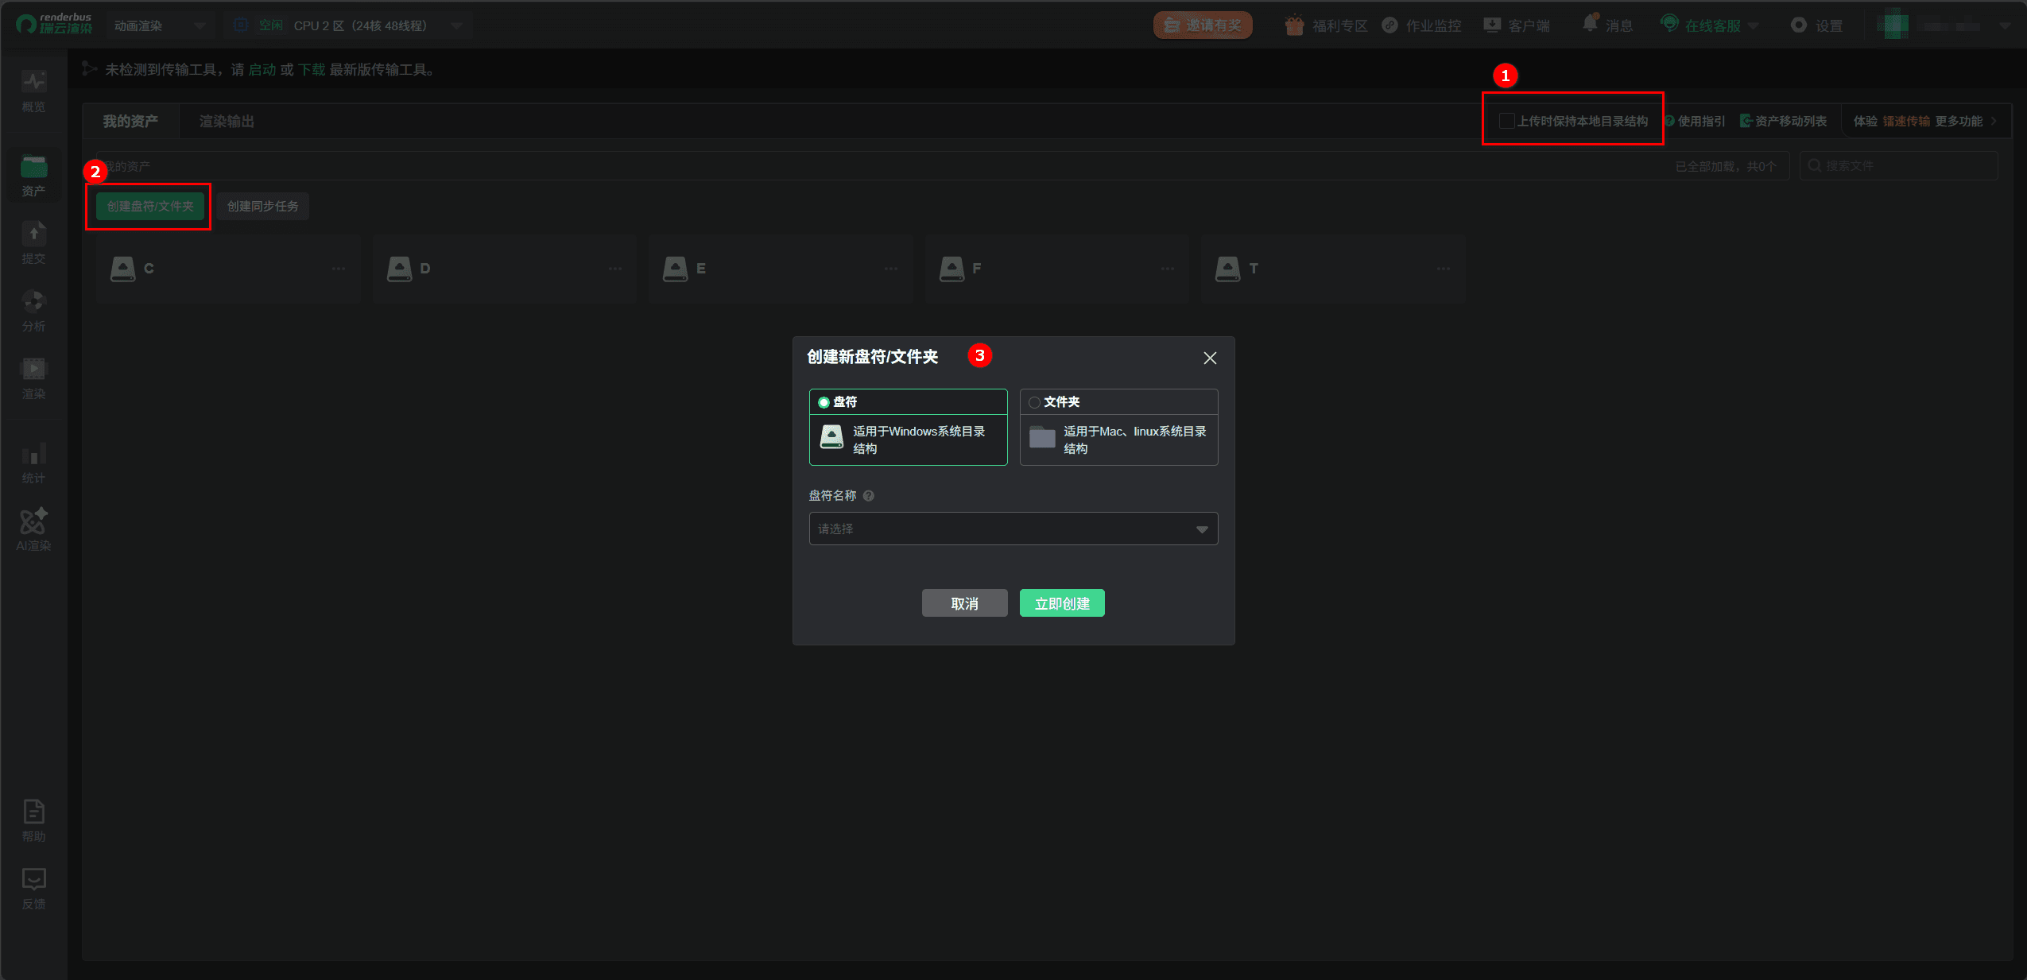The image size is (2027, 980).
Task: Open the T drive card
Action: (x=1333, y=269)
